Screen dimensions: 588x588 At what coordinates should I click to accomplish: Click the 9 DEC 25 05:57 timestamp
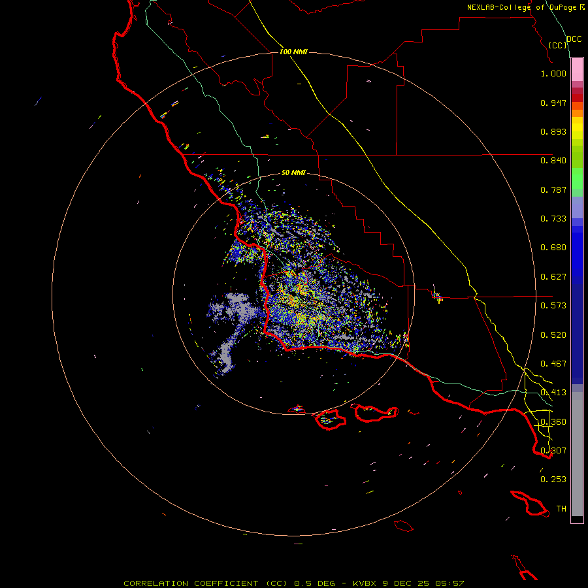point(423,583)
